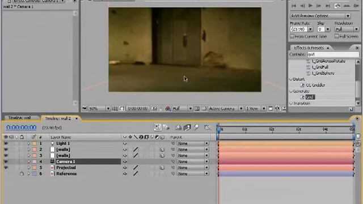Toggle the loop playback button
Image resolution: width=363 pixels, height=204 pixels.
(x=337, y=6)
